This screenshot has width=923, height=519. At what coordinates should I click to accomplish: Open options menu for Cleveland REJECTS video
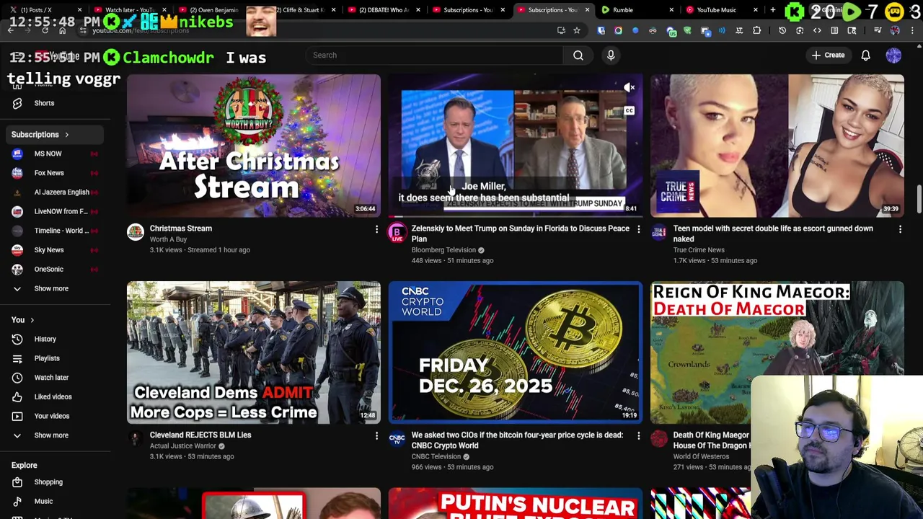point(376,435)
